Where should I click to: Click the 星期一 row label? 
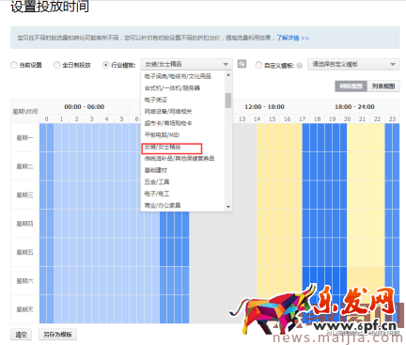pyautogui.click(x=24, y=138)
